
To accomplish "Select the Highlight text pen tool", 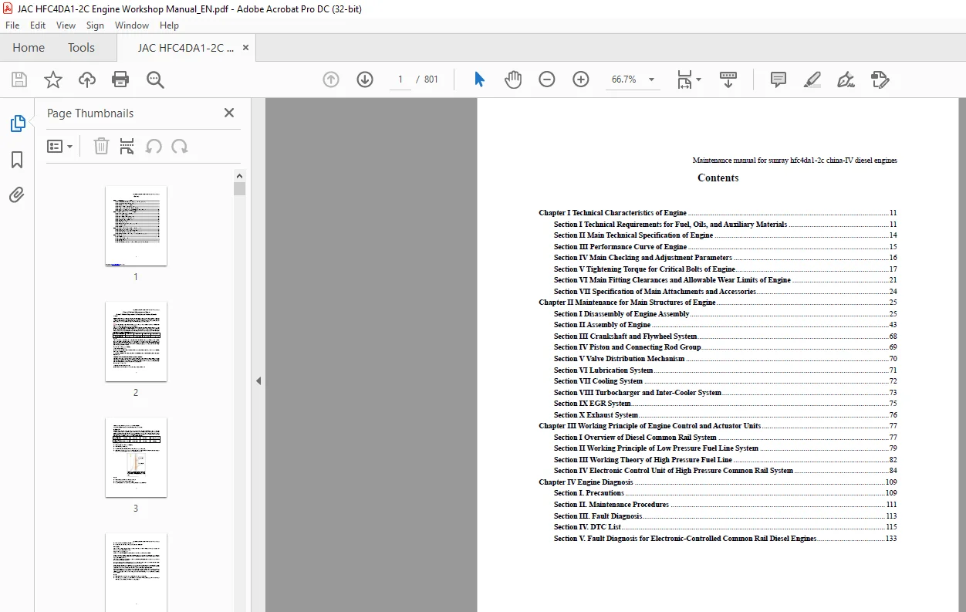I will pyautogui.click(x=812, y=79).
